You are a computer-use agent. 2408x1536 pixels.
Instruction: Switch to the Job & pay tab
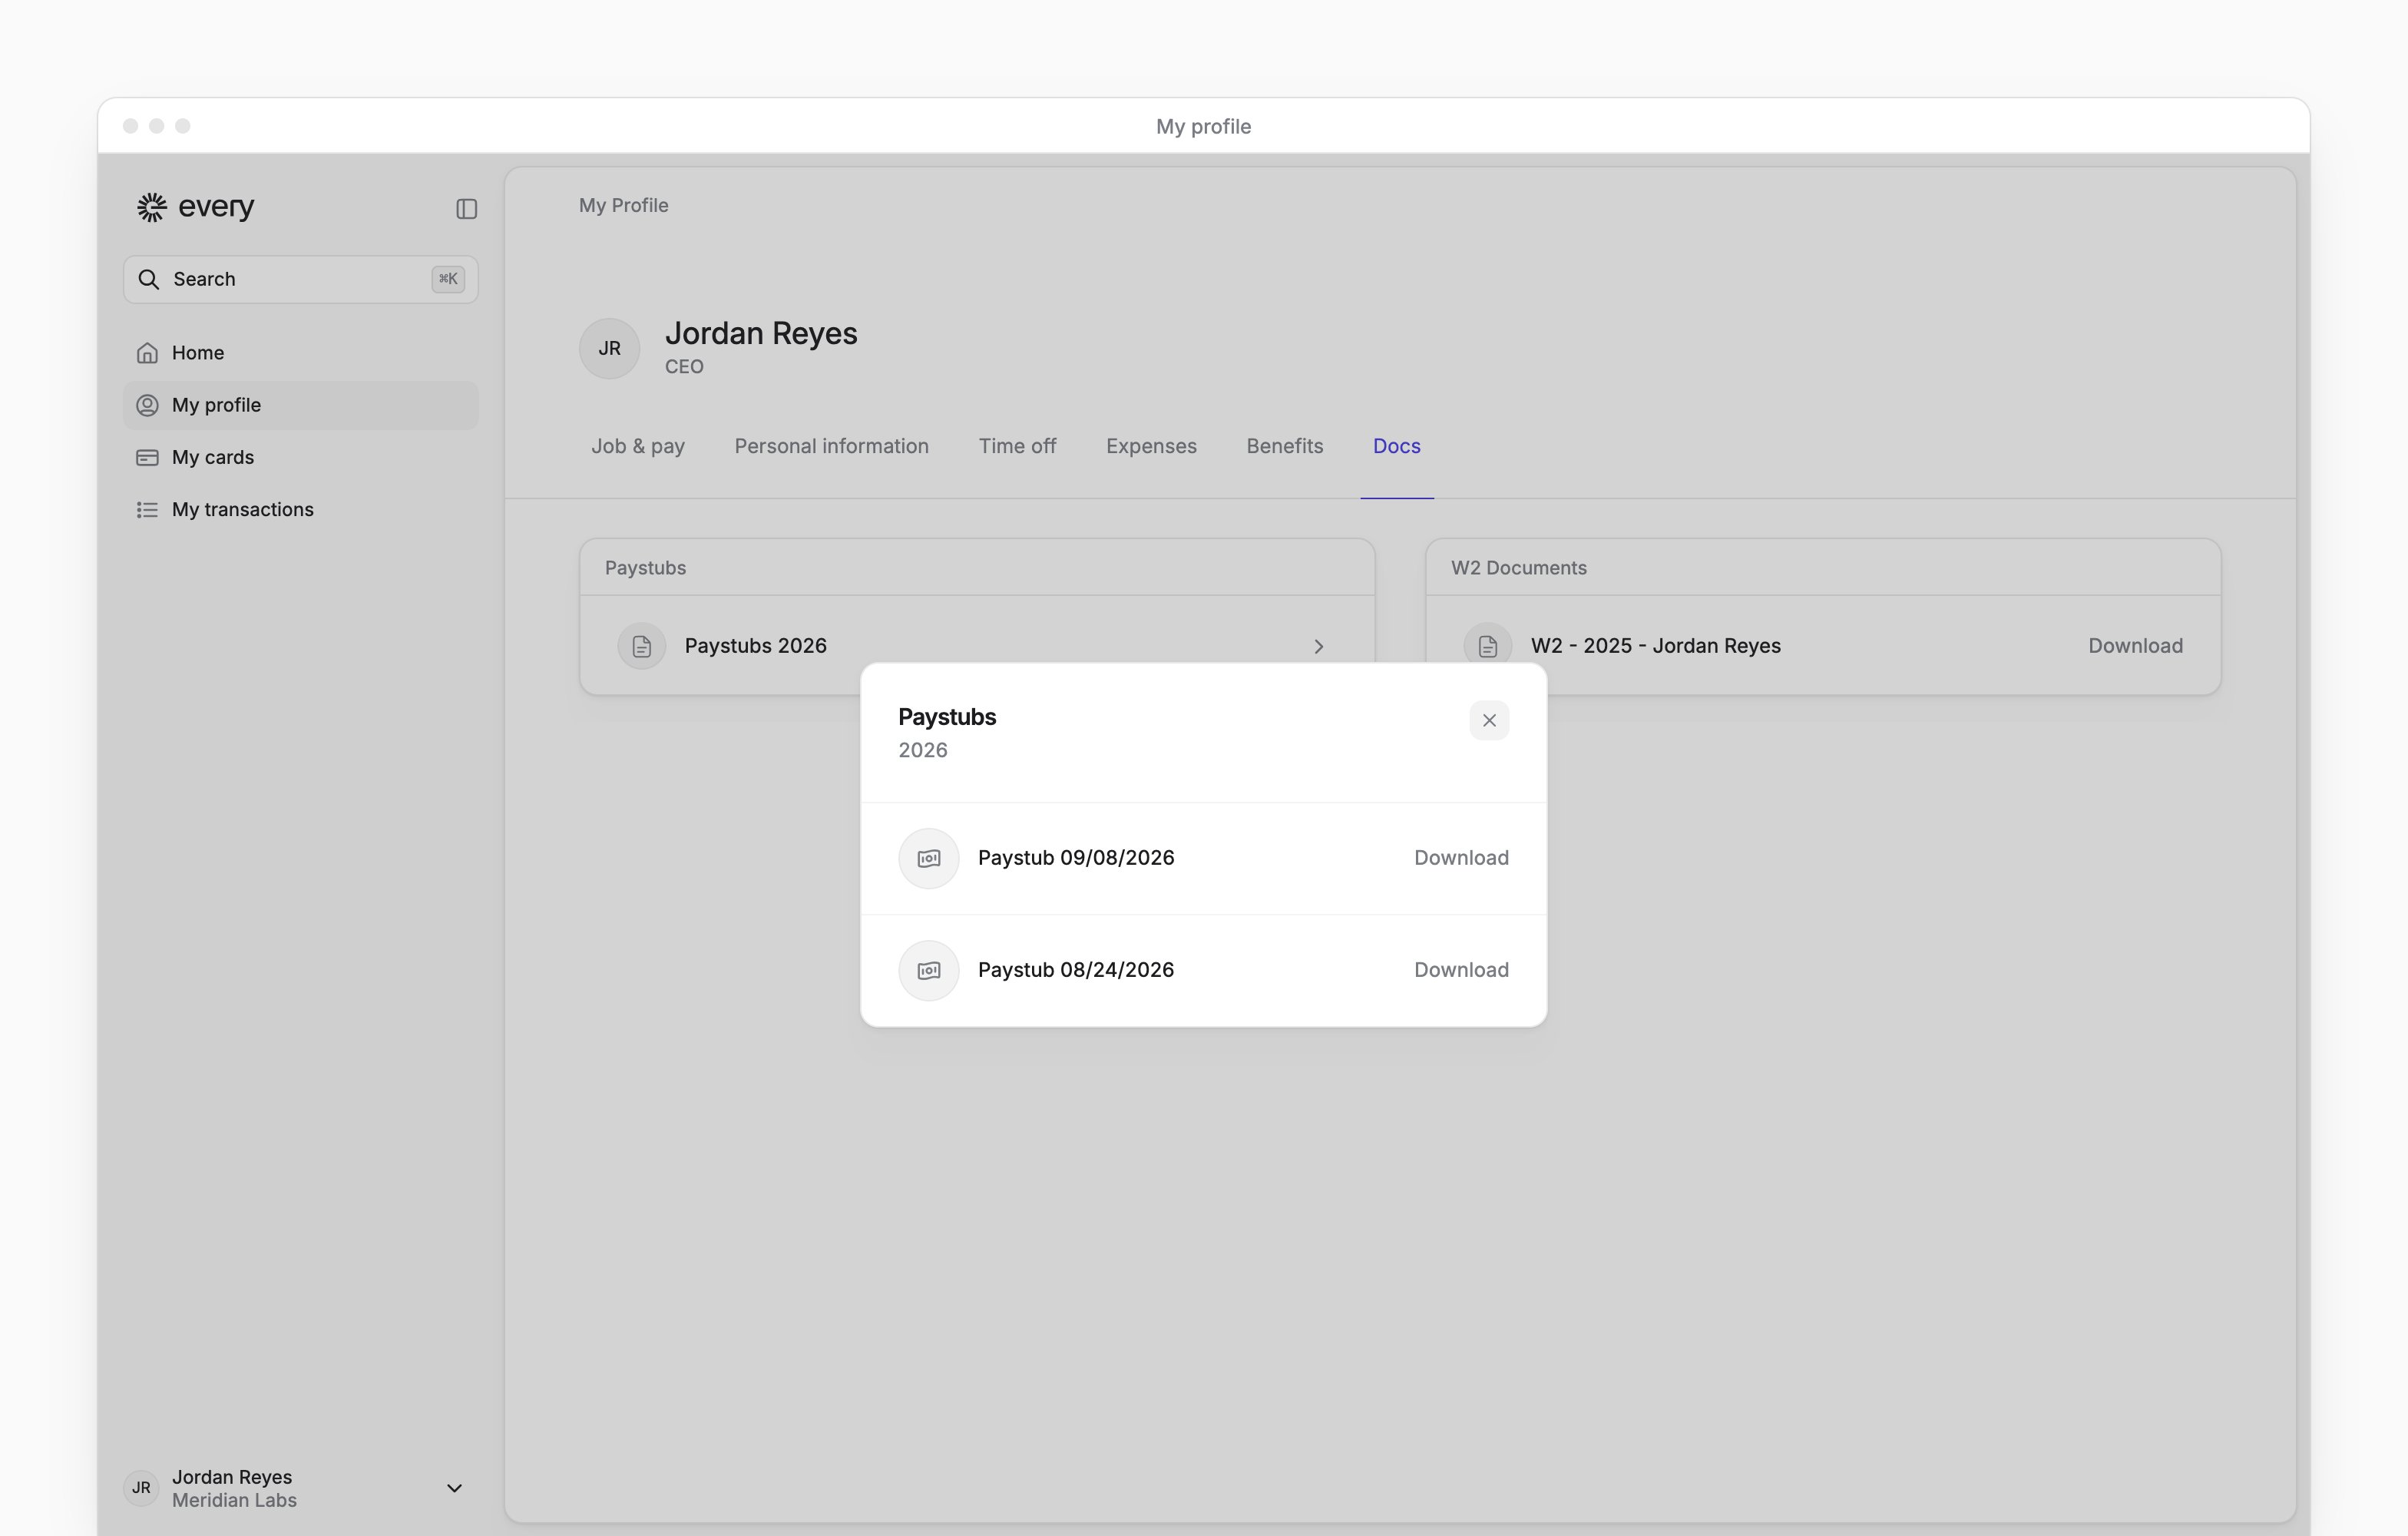click(638, 446)
